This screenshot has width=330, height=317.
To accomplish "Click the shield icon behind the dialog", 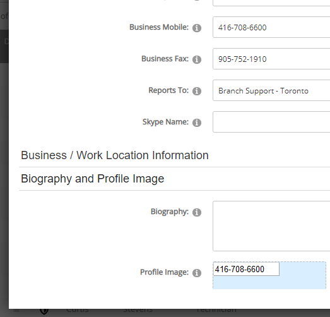I will point(44,311).
